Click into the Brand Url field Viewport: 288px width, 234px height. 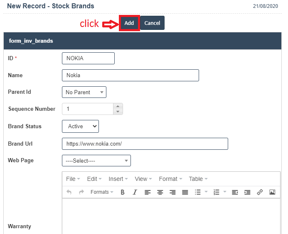(x=145, y=144)
